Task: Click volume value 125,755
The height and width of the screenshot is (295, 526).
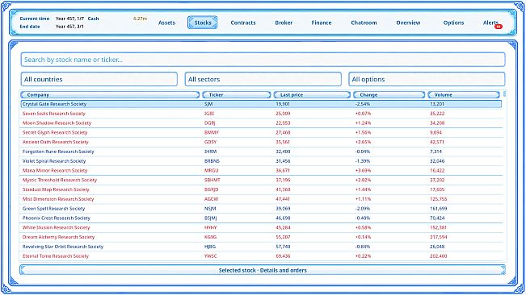Action: point(439,199)
